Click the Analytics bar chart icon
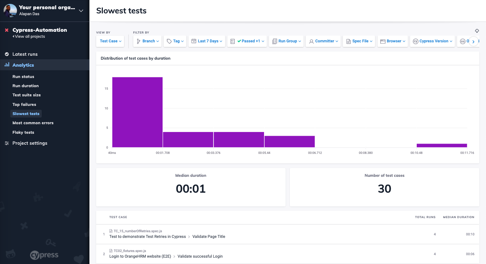Screen dimensions: 486x264 point(7,65)
